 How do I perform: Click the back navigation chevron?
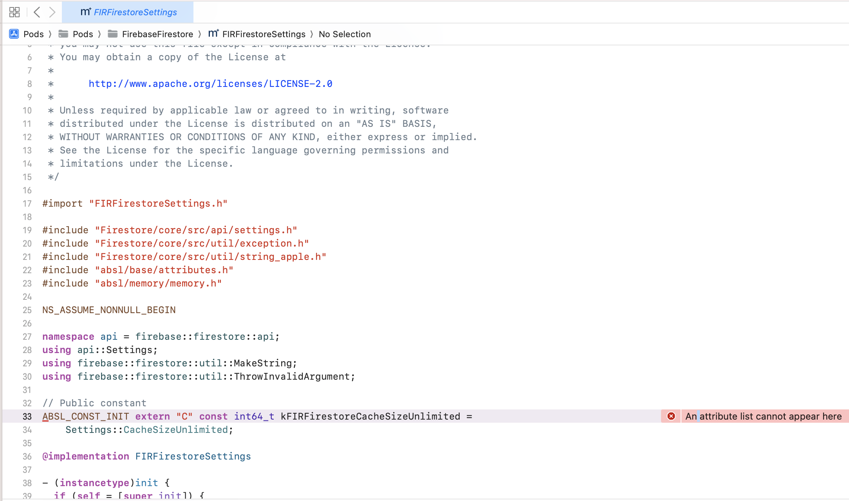tap(37, 12)
